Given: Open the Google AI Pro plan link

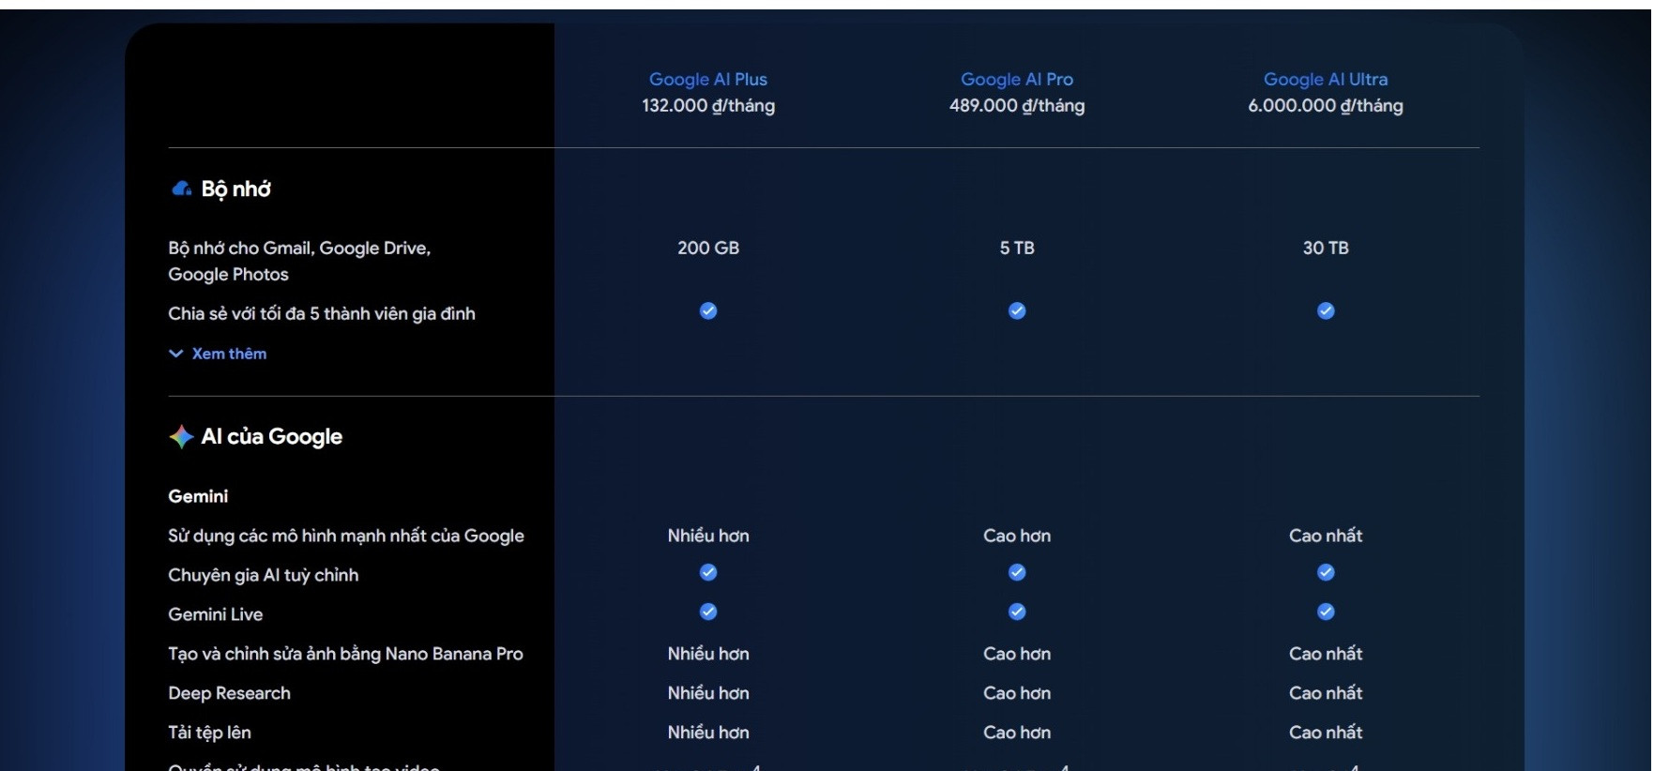Looking at the screenshot, I should coord(1017,80).
